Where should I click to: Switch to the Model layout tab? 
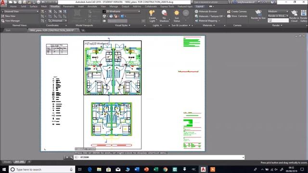(7, 162)
